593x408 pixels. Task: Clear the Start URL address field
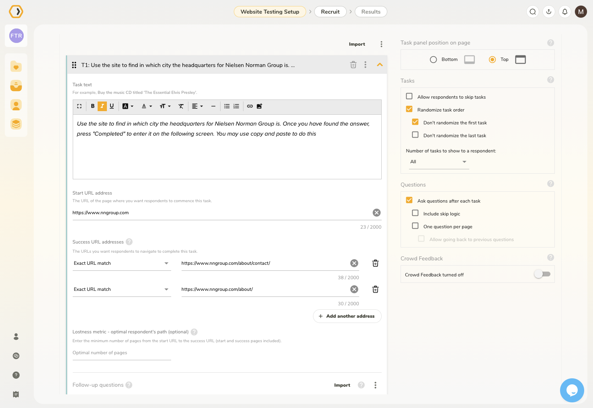(376, 213)
